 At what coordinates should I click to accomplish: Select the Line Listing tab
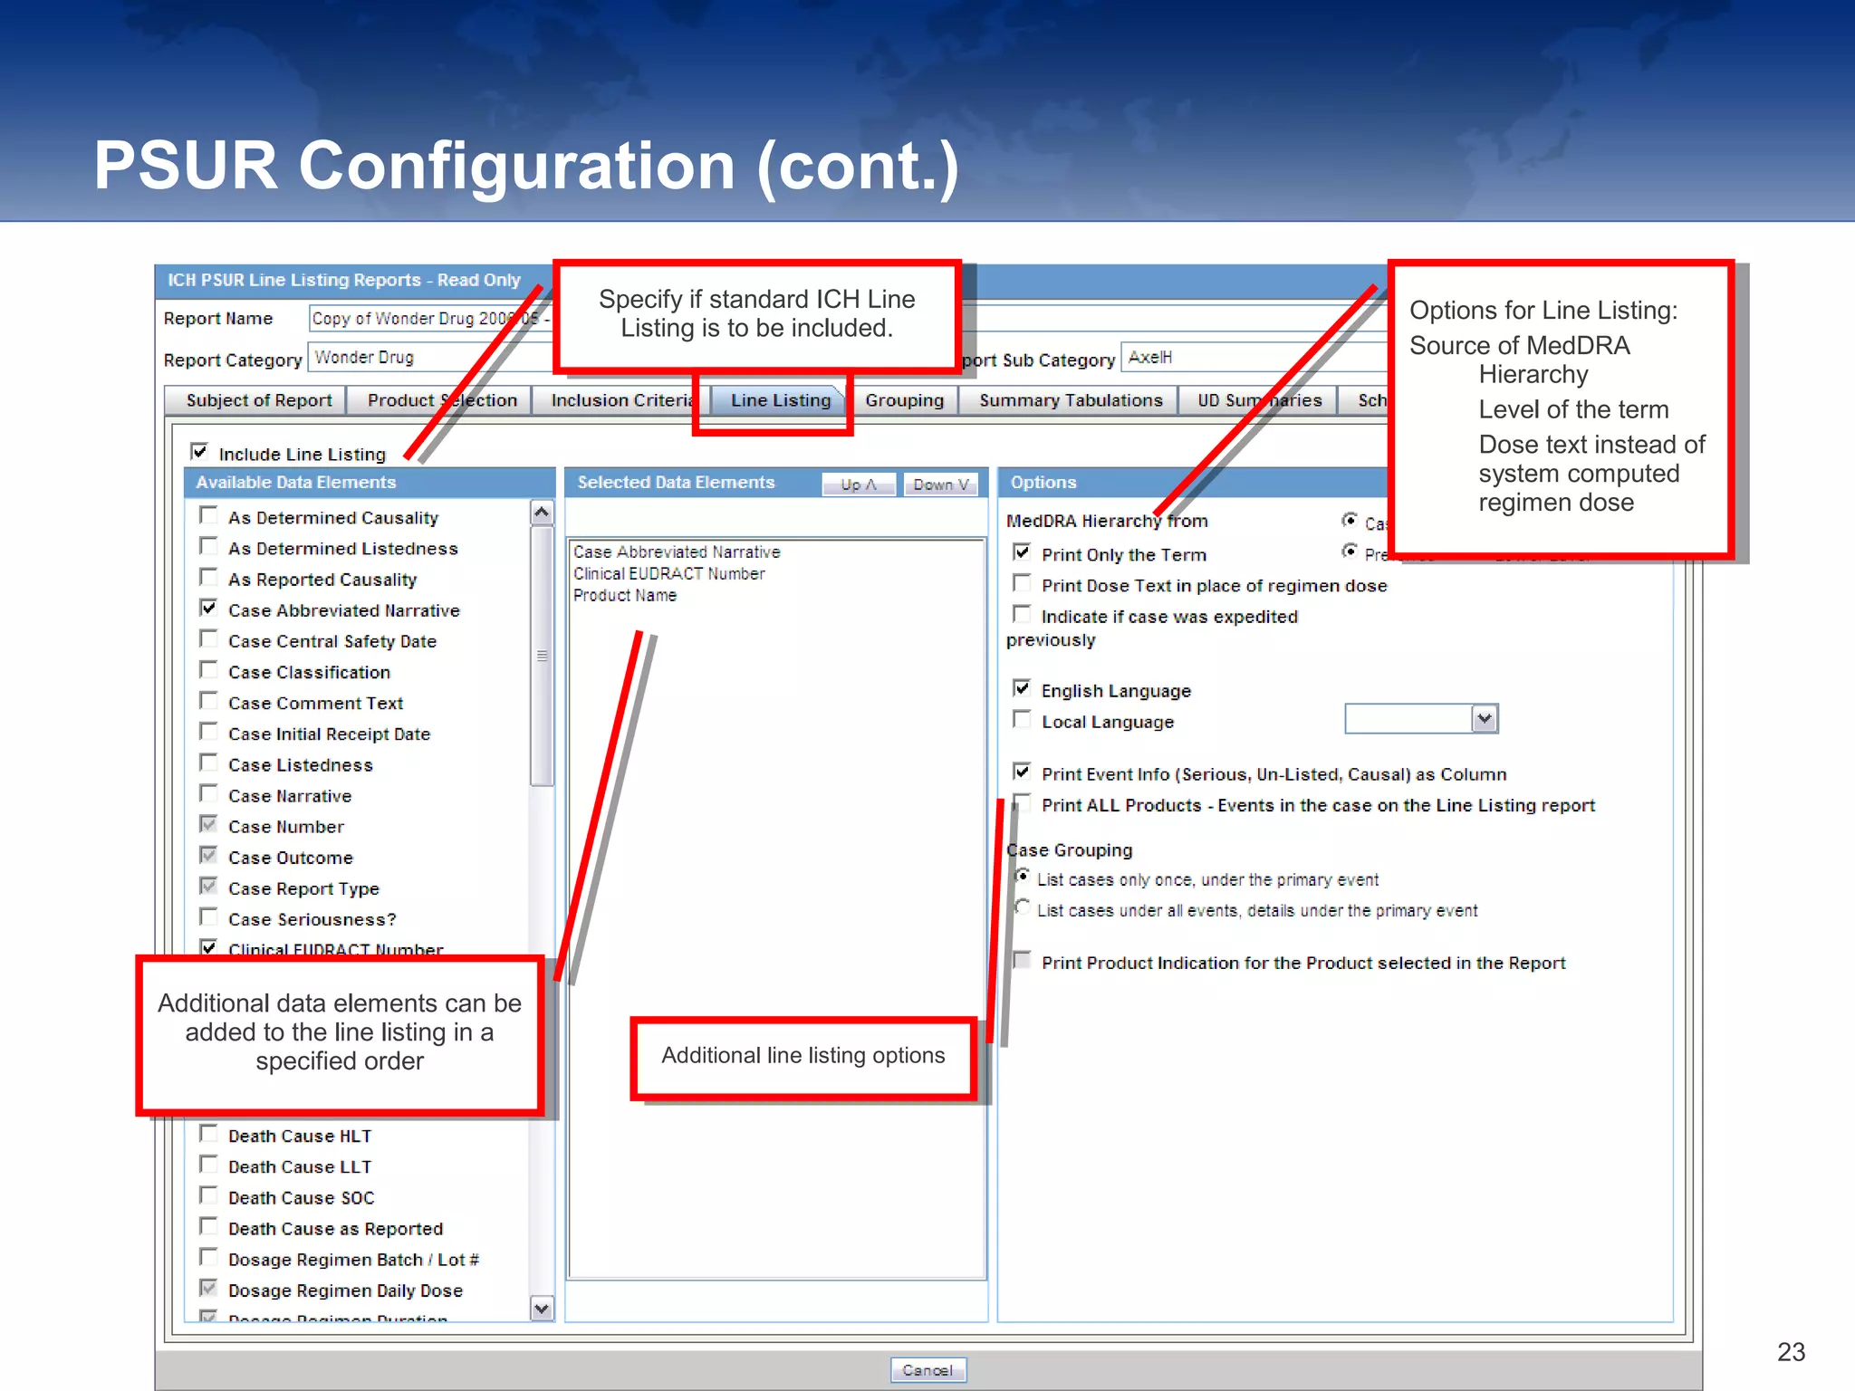pyautogui.click(x=780, y=400)
